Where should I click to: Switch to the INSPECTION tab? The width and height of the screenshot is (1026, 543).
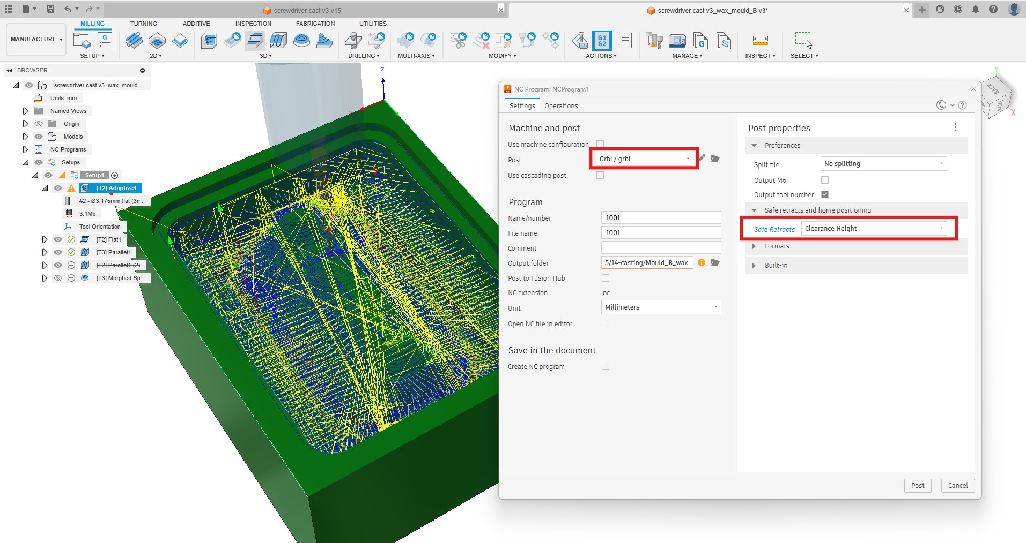tap(253, 24)
